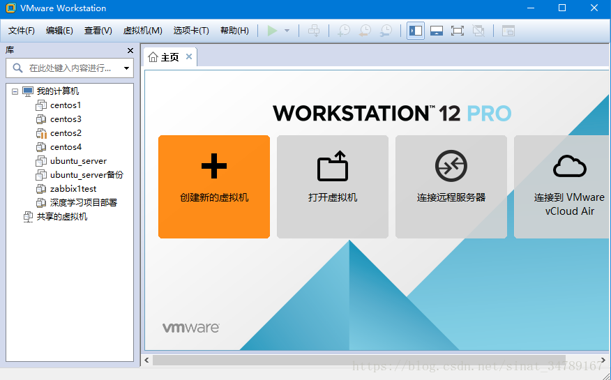Click the horizontal scrollbar thumb
The width and height of the screenshot is (611, 380).
click(x=359, y=360)
